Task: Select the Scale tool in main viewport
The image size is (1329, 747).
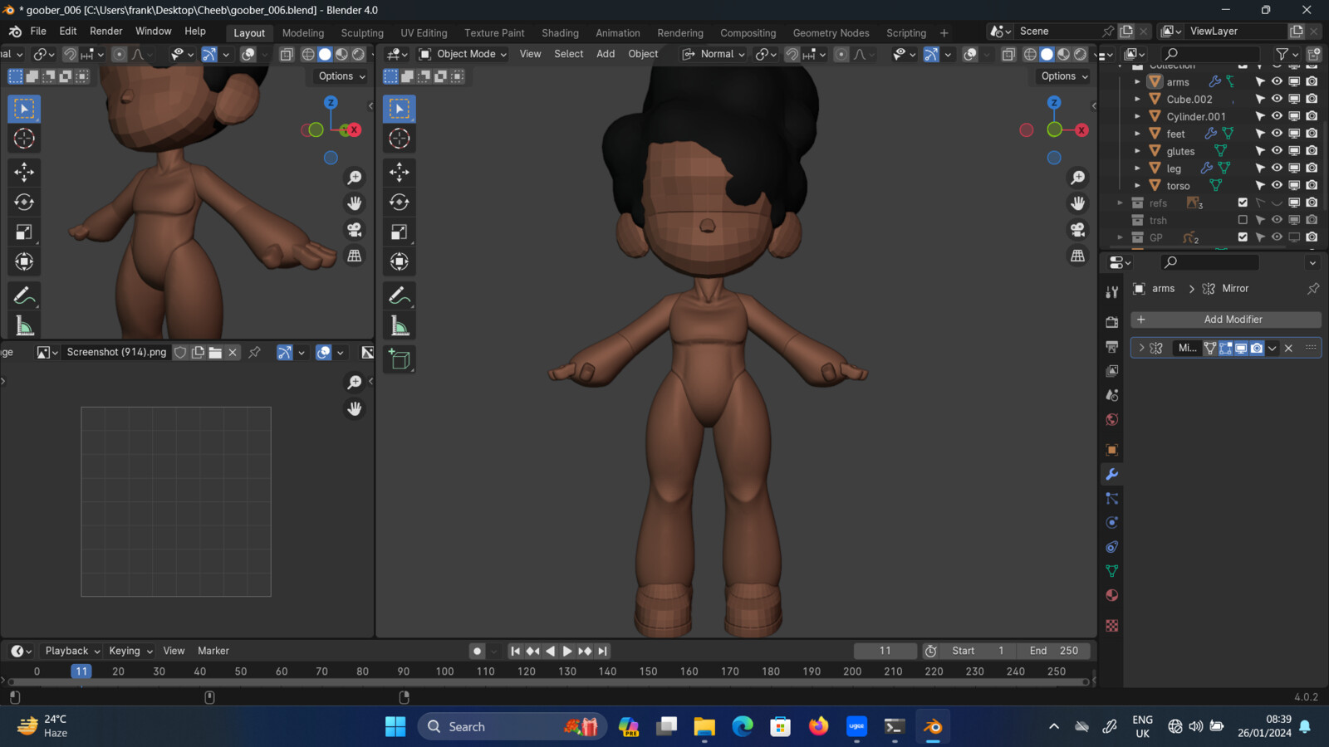Action: click(x=400, y=232)
